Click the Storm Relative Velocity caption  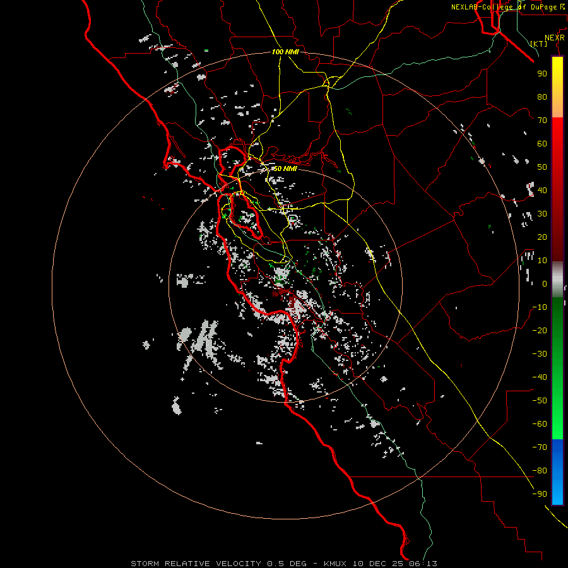283,564
